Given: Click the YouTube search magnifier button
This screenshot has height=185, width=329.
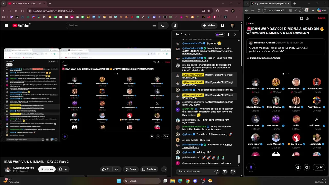Looking at the screenshot, I should (163, 25).
